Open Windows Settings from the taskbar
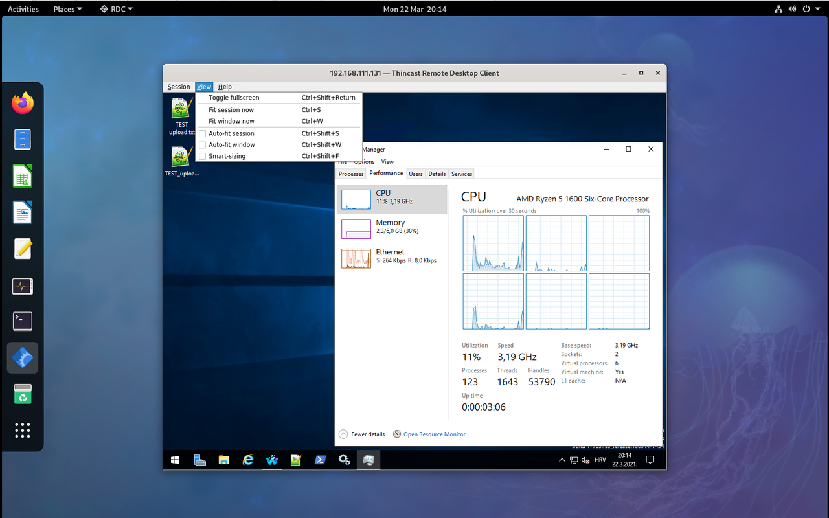Viewport: 829px width, 518px height. (x=344, y=460)
